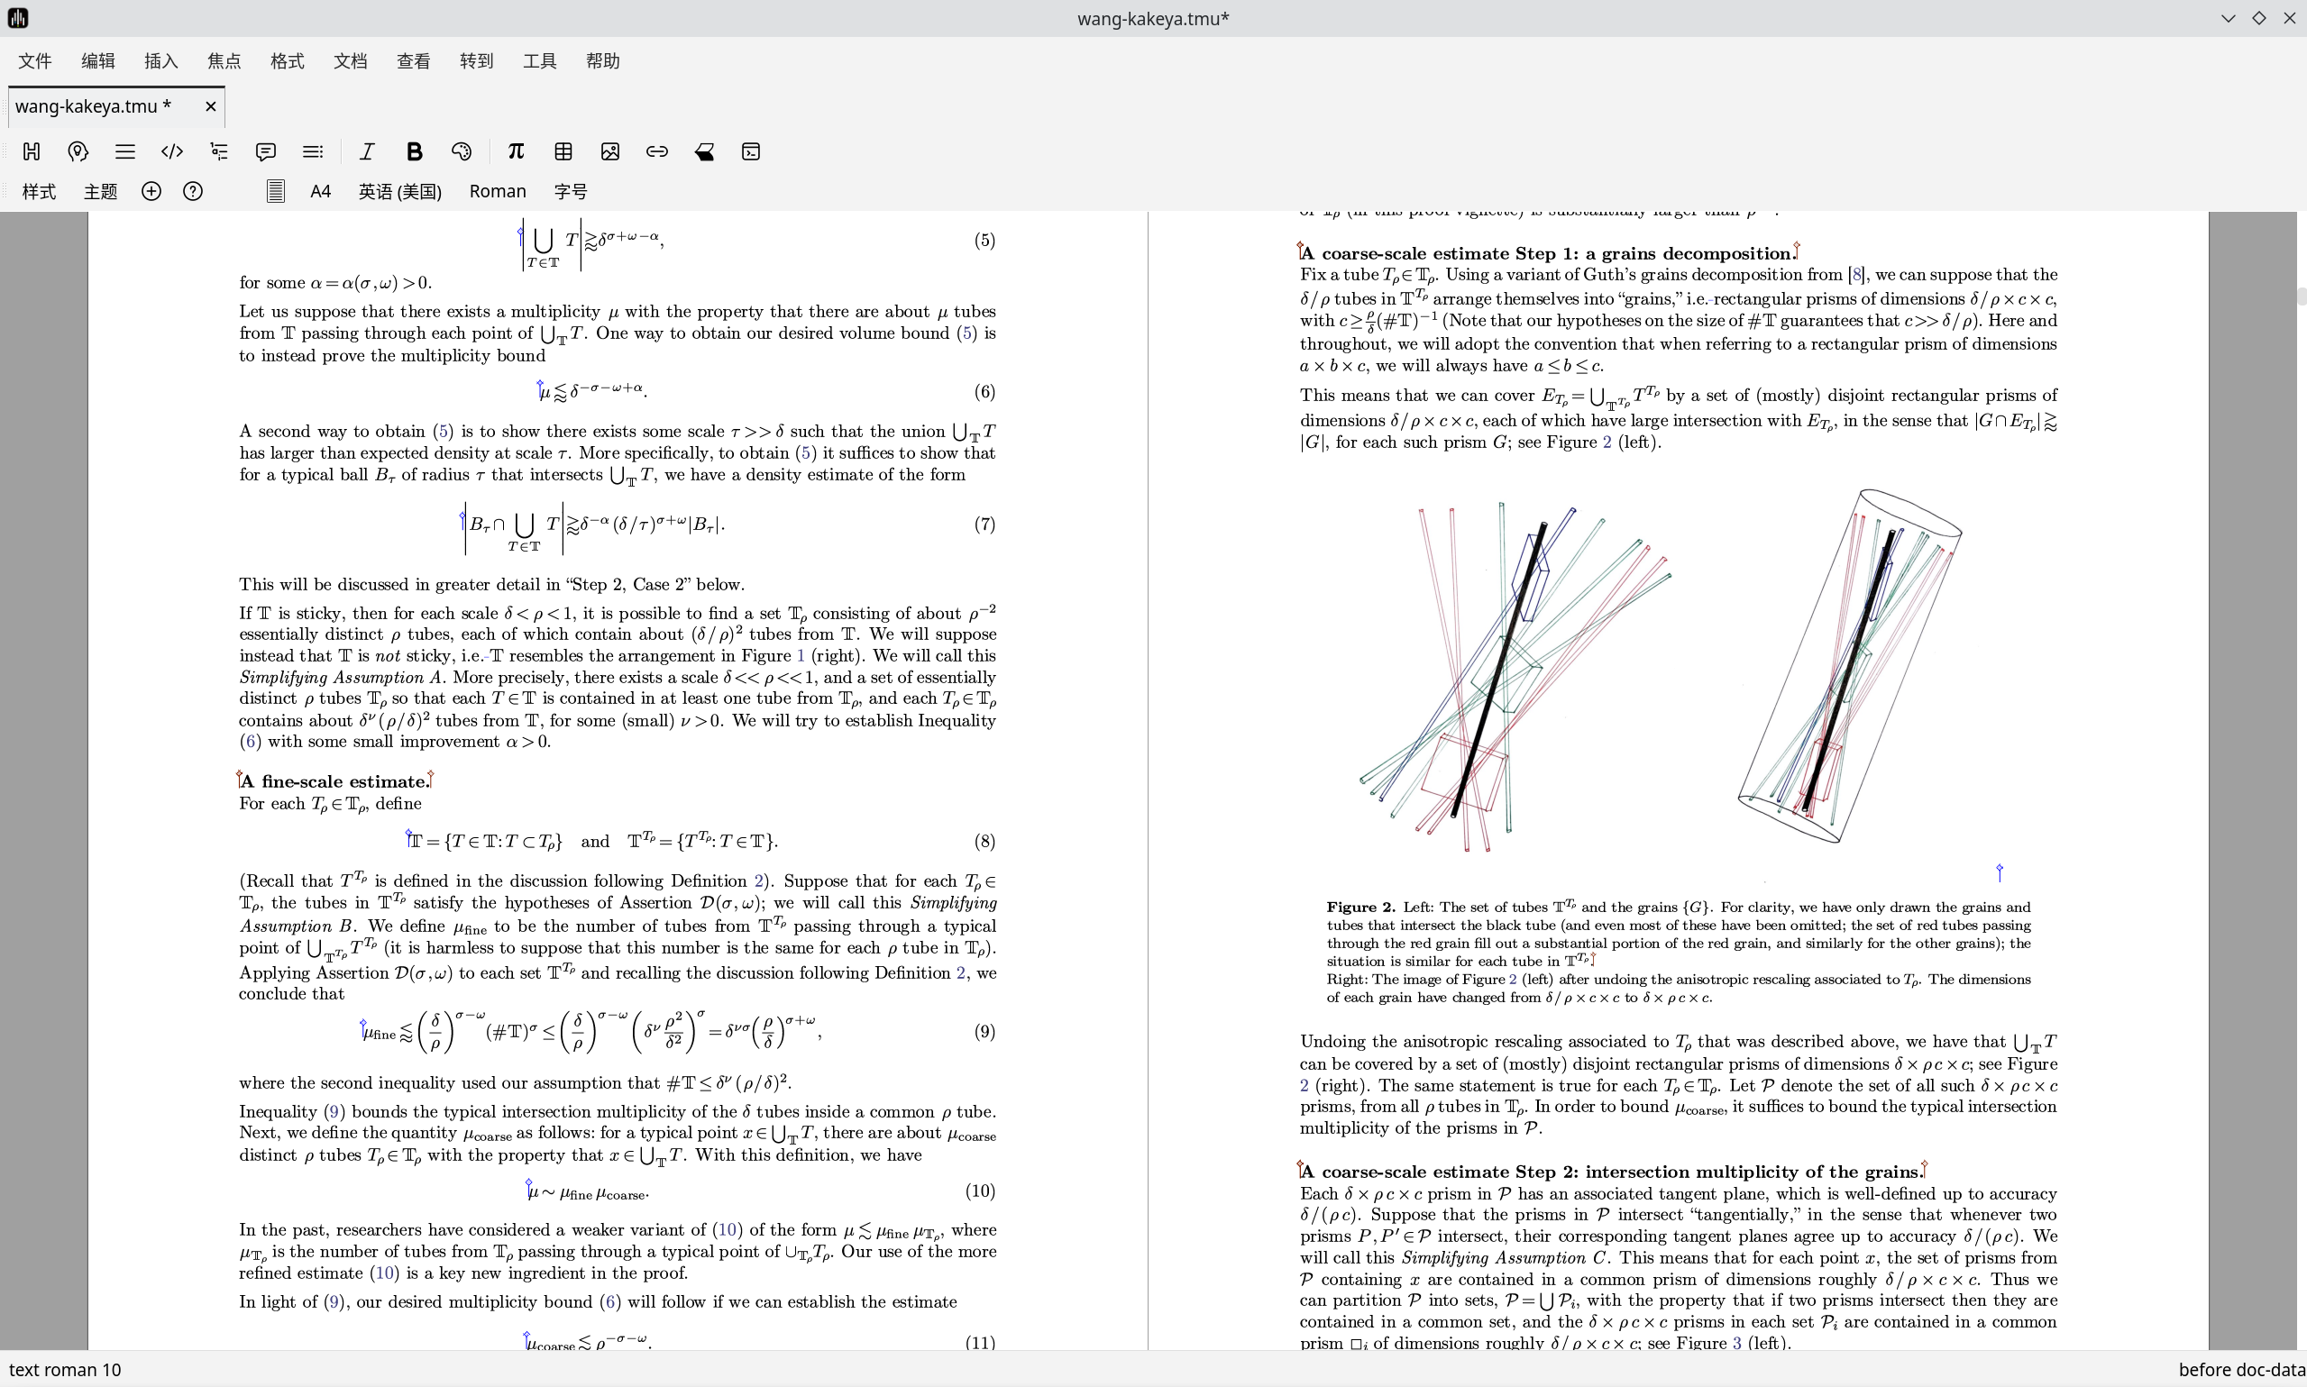Open the color palette icon
The image size is (2307, 1387).
coord(462,151)
